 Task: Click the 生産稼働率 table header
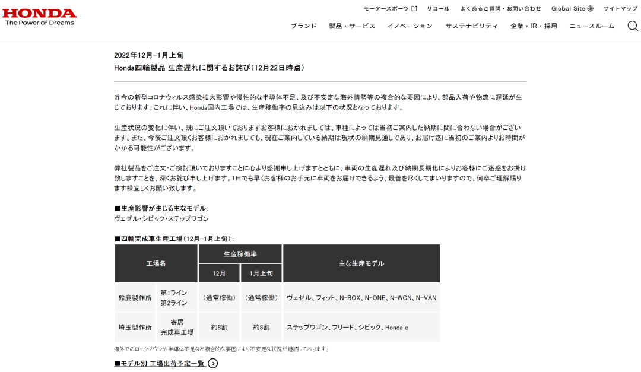[240, 254]
